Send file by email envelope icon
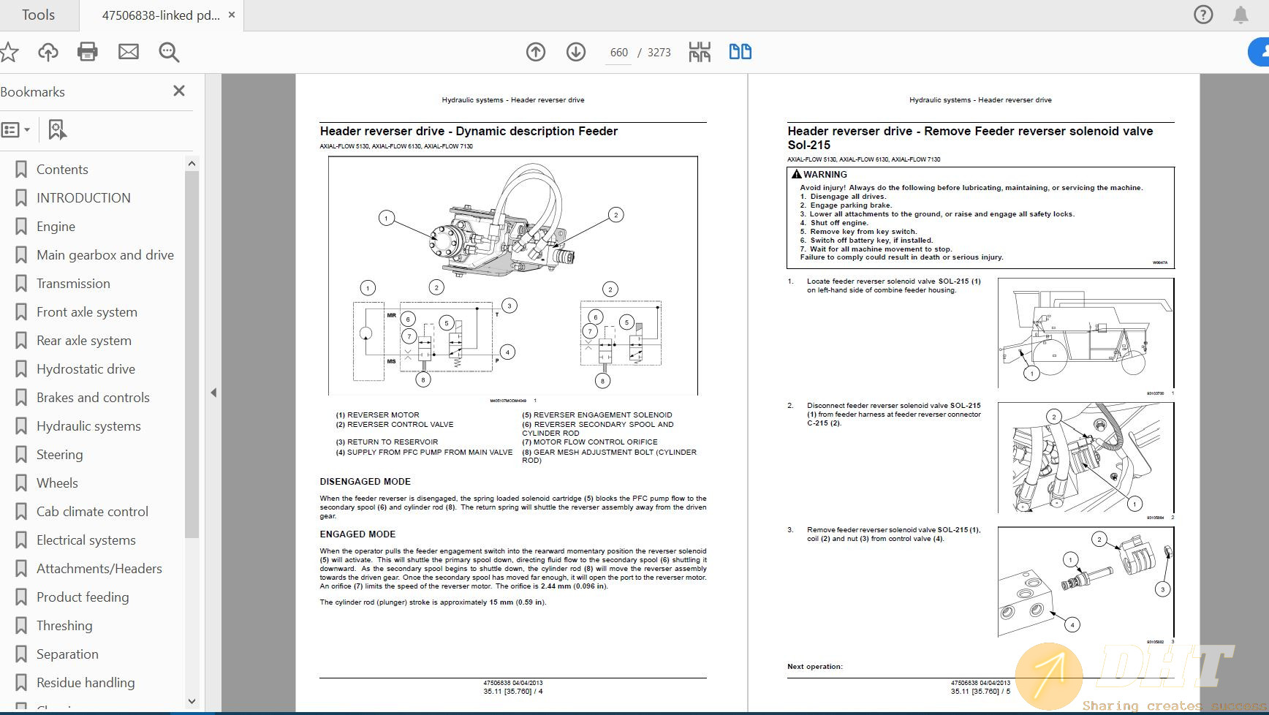Screen dimensions: 1269x715 [x=129, y=52]
